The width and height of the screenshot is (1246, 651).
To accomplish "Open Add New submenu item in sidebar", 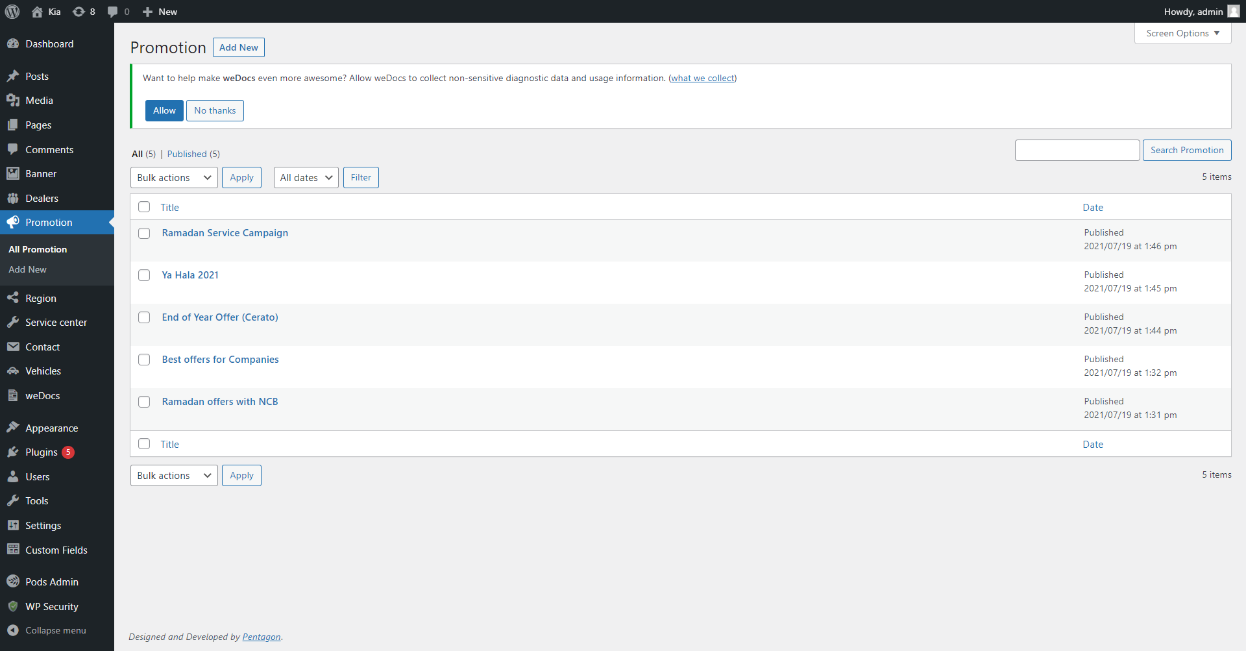I will pyautogui.click(x=27, y=269).
